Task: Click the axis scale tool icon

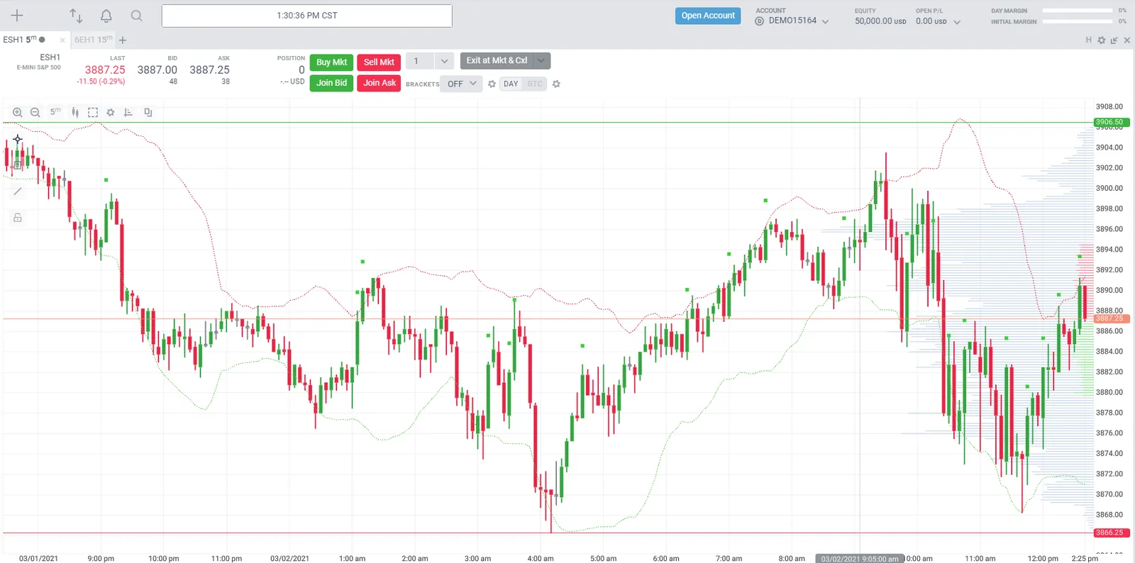Action: pyautogui.click(x=128, y=112)
